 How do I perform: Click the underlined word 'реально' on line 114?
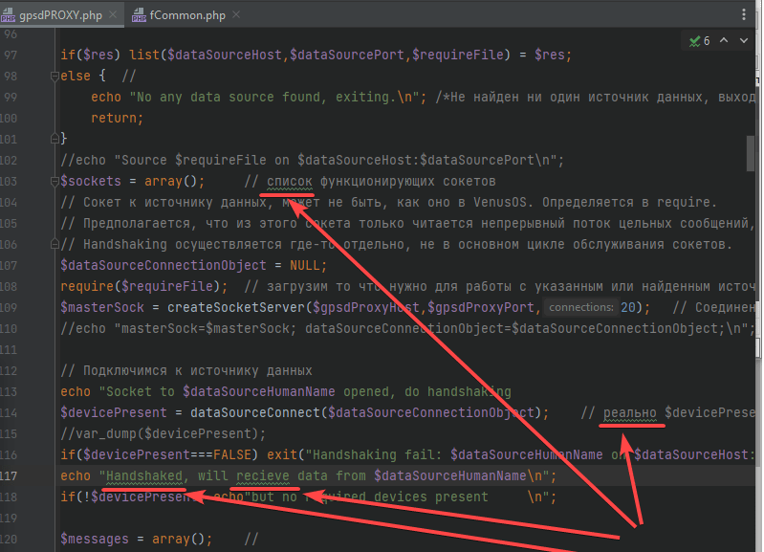click(x=629, y=412)
